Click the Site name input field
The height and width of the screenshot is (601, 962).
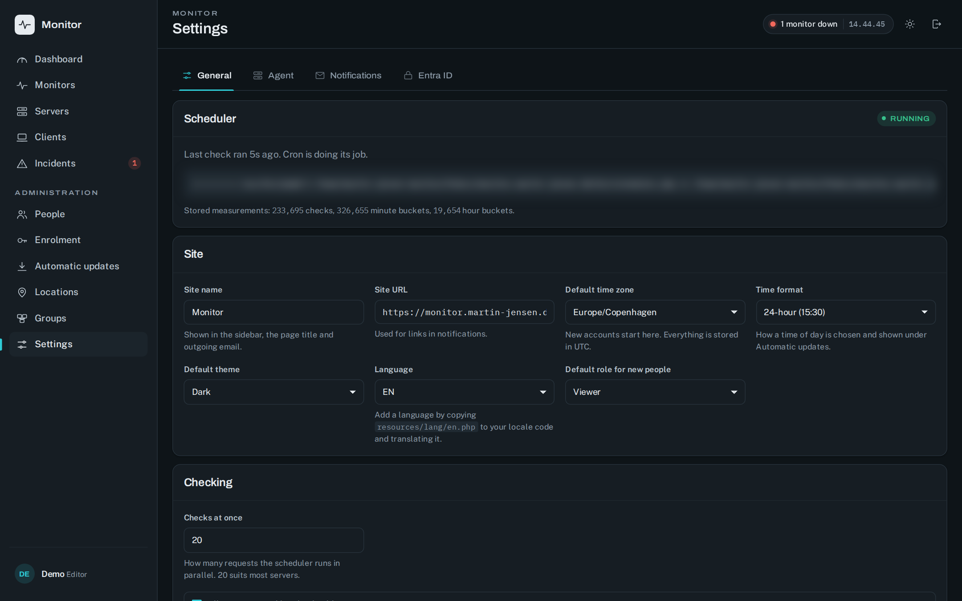coord(274,312)
